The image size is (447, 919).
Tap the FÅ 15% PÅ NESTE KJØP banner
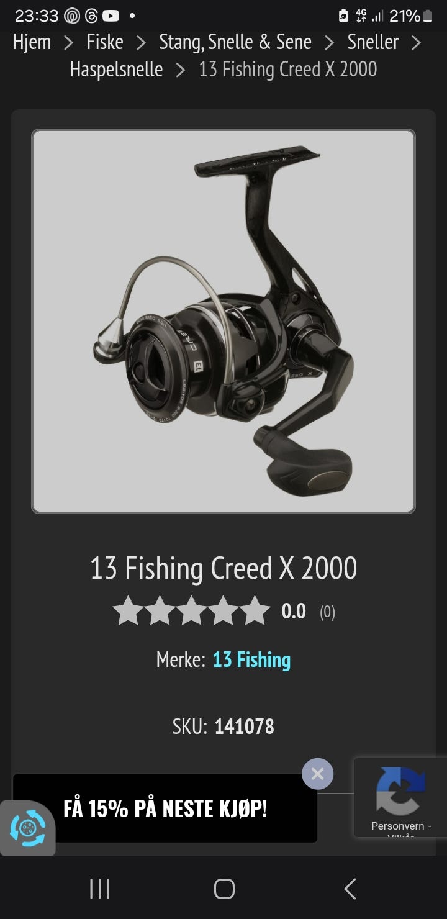point(165,808)
